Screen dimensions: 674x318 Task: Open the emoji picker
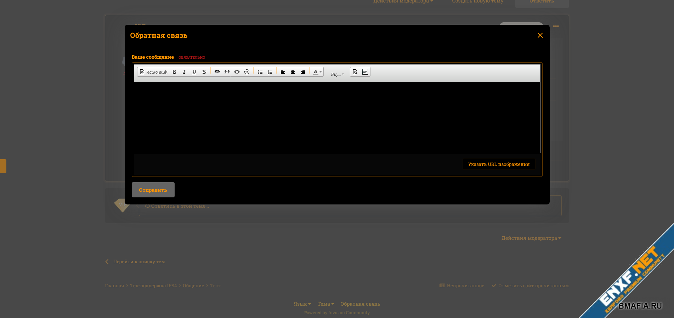tap(247, 72)
